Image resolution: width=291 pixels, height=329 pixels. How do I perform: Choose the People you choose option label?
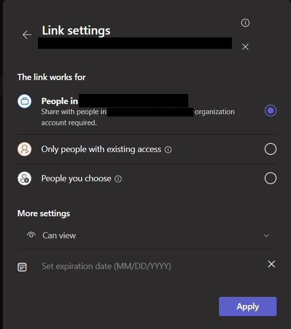[x=76, y=178]
